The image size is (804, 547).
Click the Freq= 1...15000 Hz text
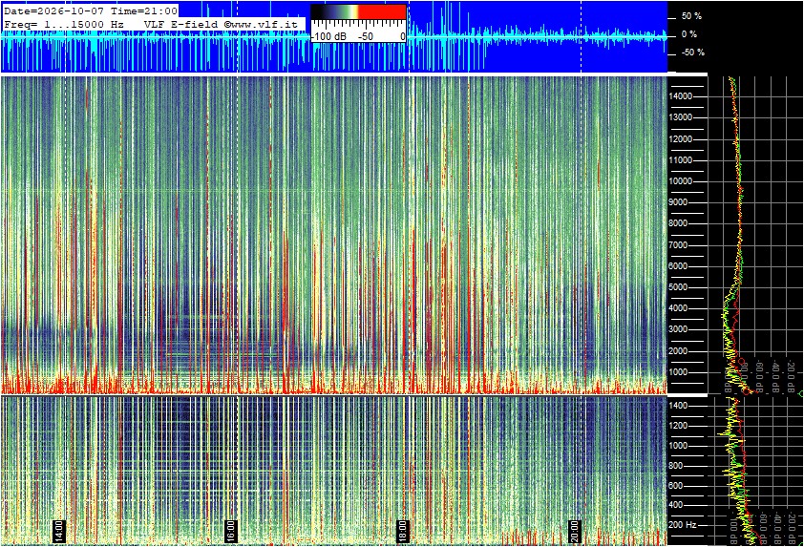tap(64, 24)
